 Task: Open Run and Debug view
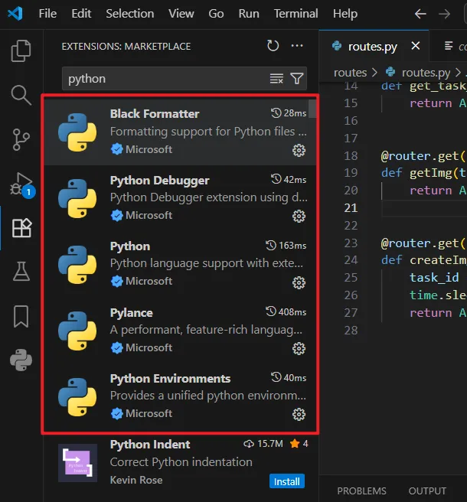[21, 184]
